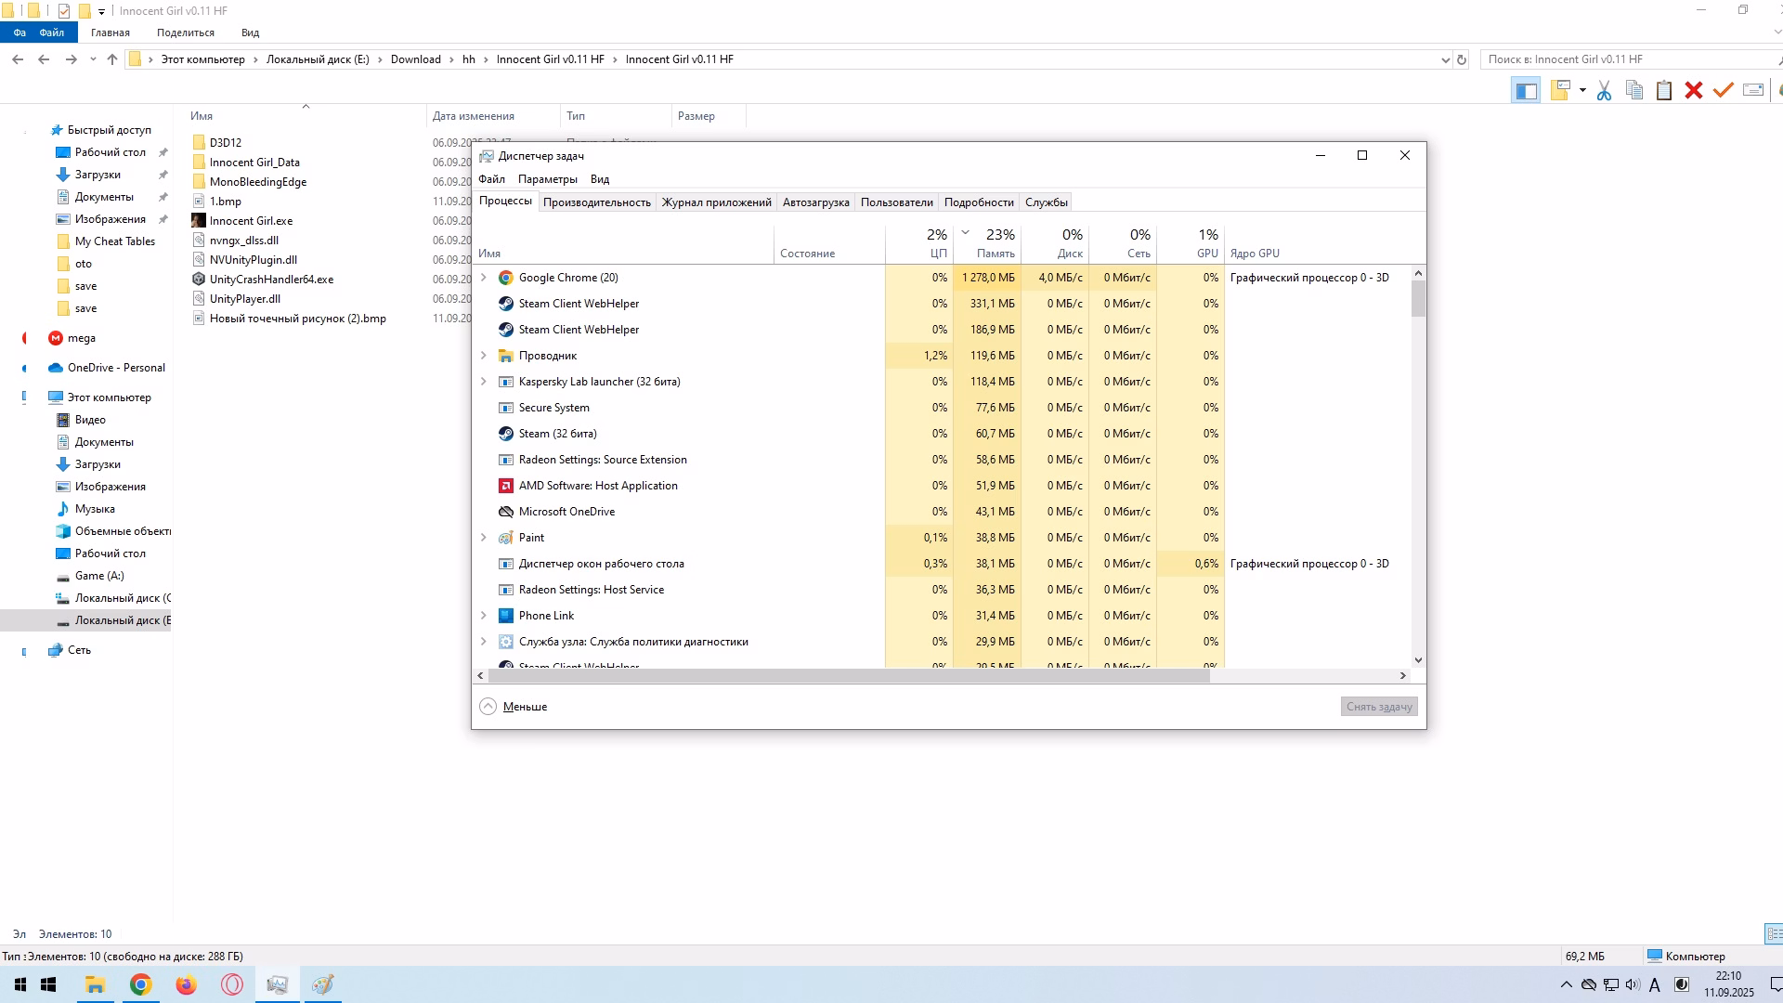Click the folder options icon in Explorer toolbar
Image resolution: width=1783 pixels, height=1003 pixels.
tap(1560, 90)
